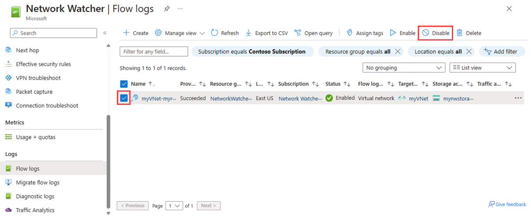Click the Effective security rules icon
This screenshot has width=531, height=216.
point(8,64)
